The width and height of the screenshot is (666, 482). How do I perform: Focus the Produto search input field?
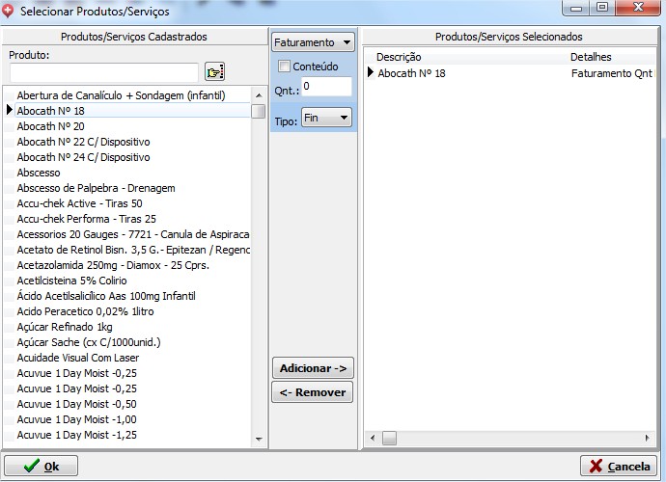click(103, 72)
